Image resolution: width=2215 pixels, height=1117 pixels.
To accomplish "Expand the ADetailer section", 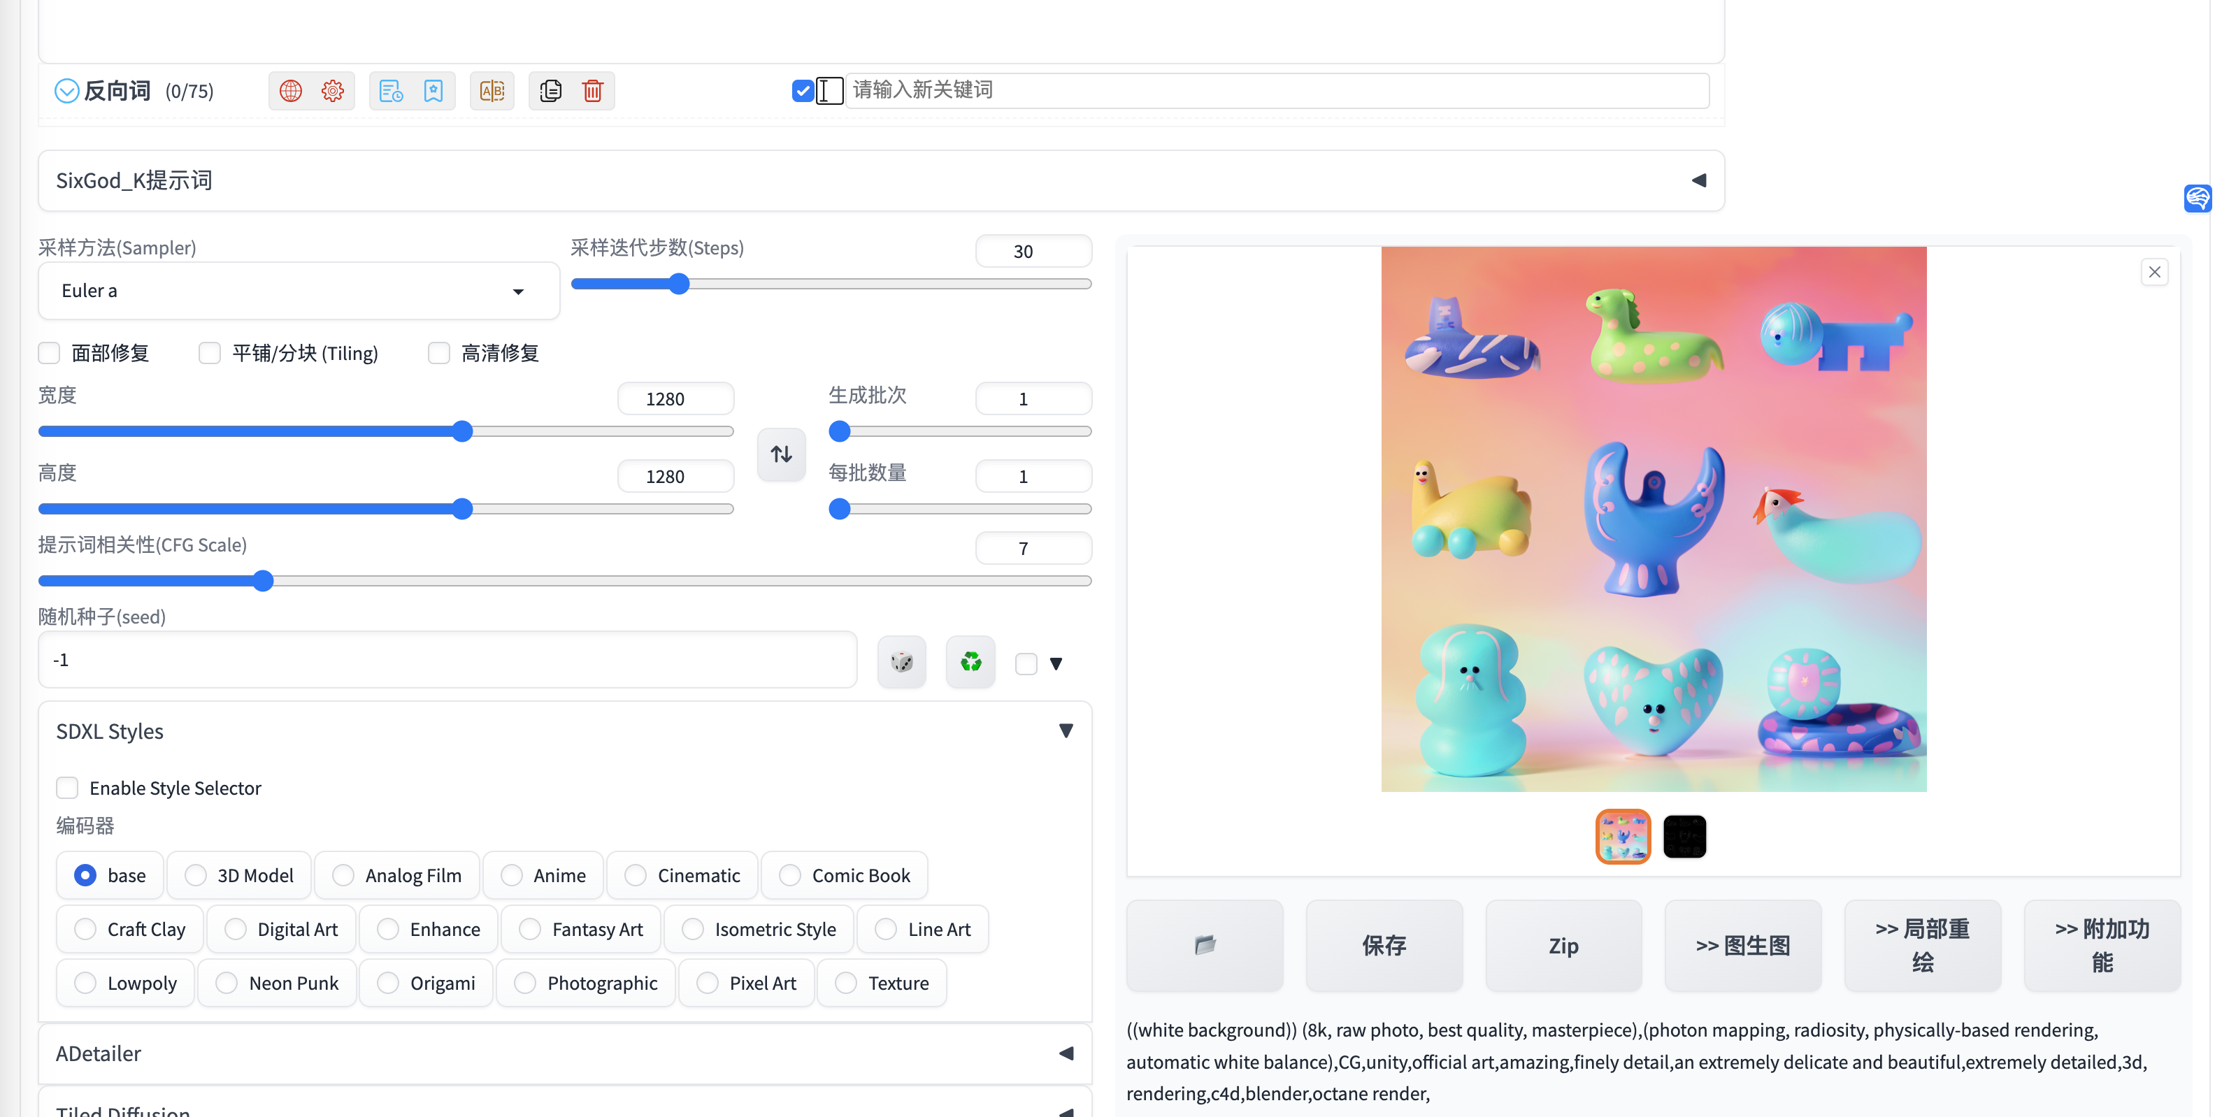I will click(x=1066, y=1053).
